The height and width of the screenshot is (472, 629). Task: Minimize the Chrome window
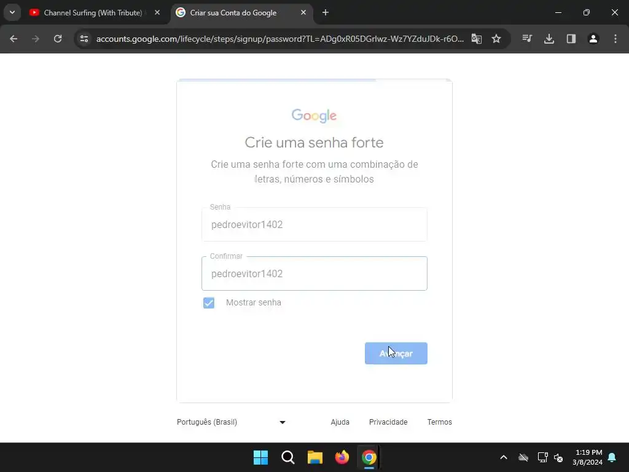click(558, 13)
